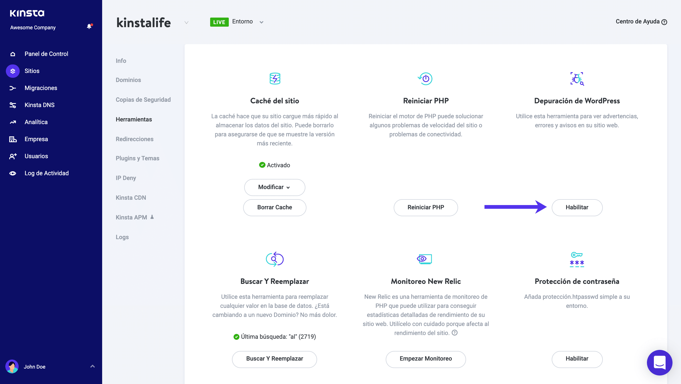Open the Entorno environment dropdown
This screenshot has width=681, height=384.
click(261, 22)
